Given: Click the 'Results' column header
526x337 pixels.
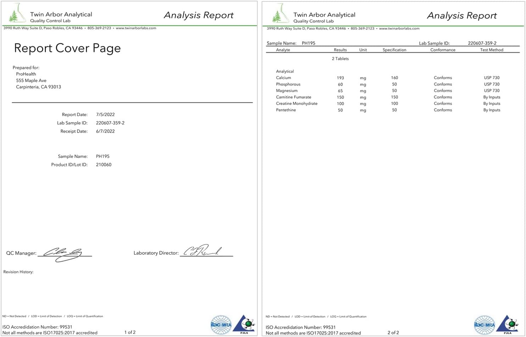Looking at the screenshot, I should 340,50.
